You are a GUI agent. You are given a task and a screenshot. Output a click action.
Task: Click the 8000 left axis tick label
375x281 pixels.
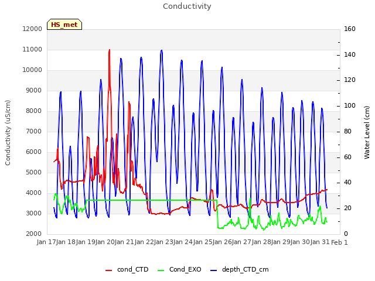point(34,111)
